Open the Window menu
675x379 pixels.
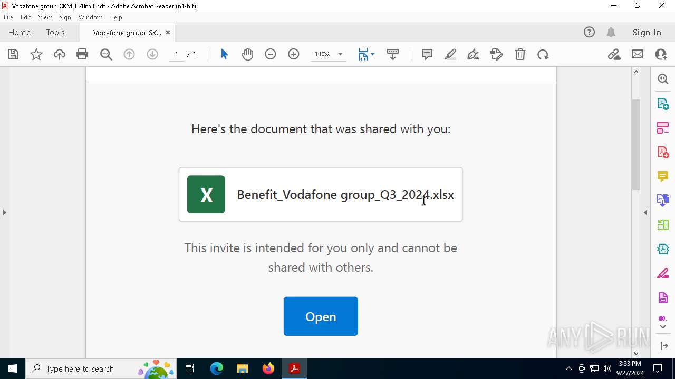(90, 17)
